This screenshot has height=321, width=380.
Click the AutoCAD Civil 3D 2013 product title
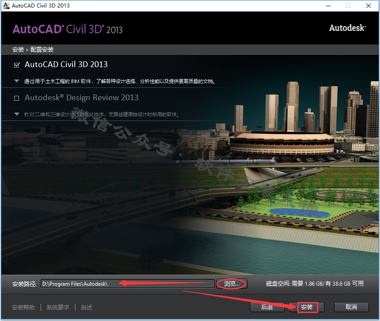coord(66,64)
